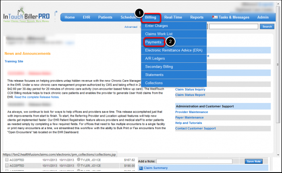
Task: Choose Enter Charges in Billing menu
Action: pyautogui.click(x=156, y=26)
